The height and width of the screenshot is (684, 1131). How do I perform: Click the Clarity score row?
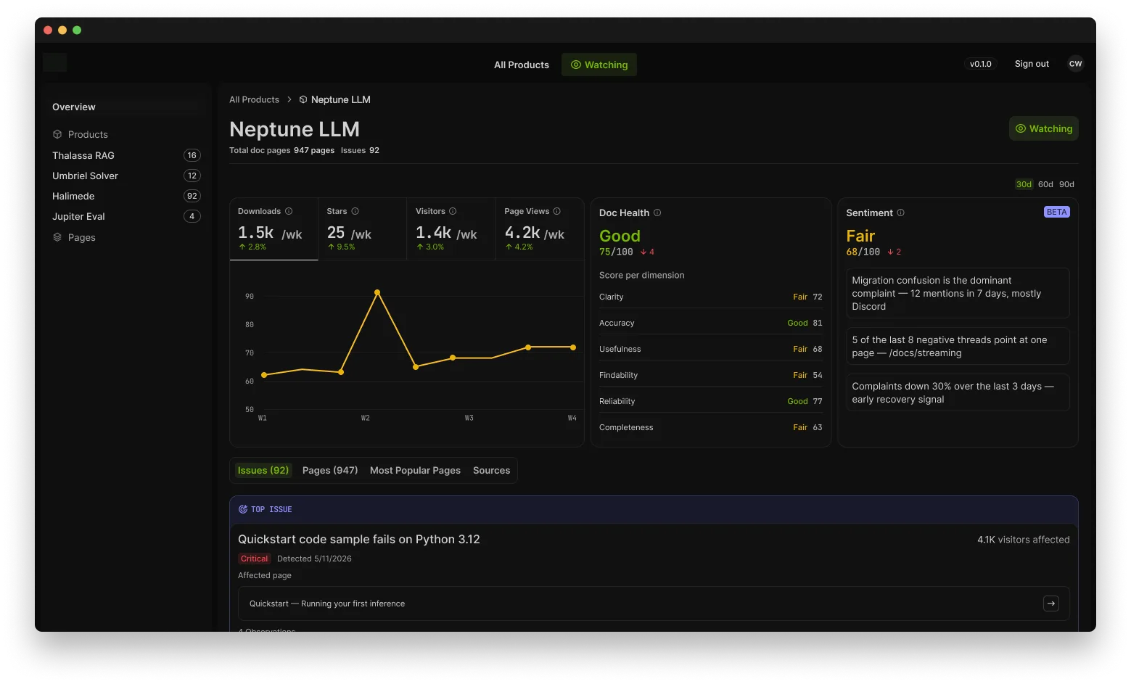point(710,297)
